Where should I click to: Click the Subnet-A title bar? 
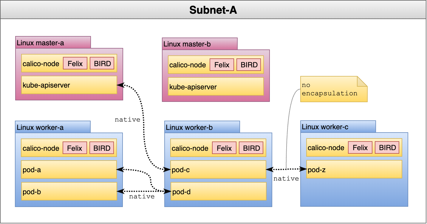[213, 10]
